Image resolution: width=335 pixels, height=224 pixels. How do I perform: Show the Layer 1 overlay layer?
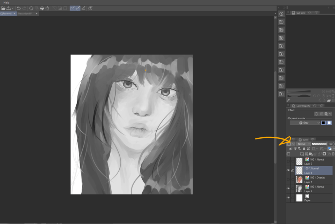point(288,179)
